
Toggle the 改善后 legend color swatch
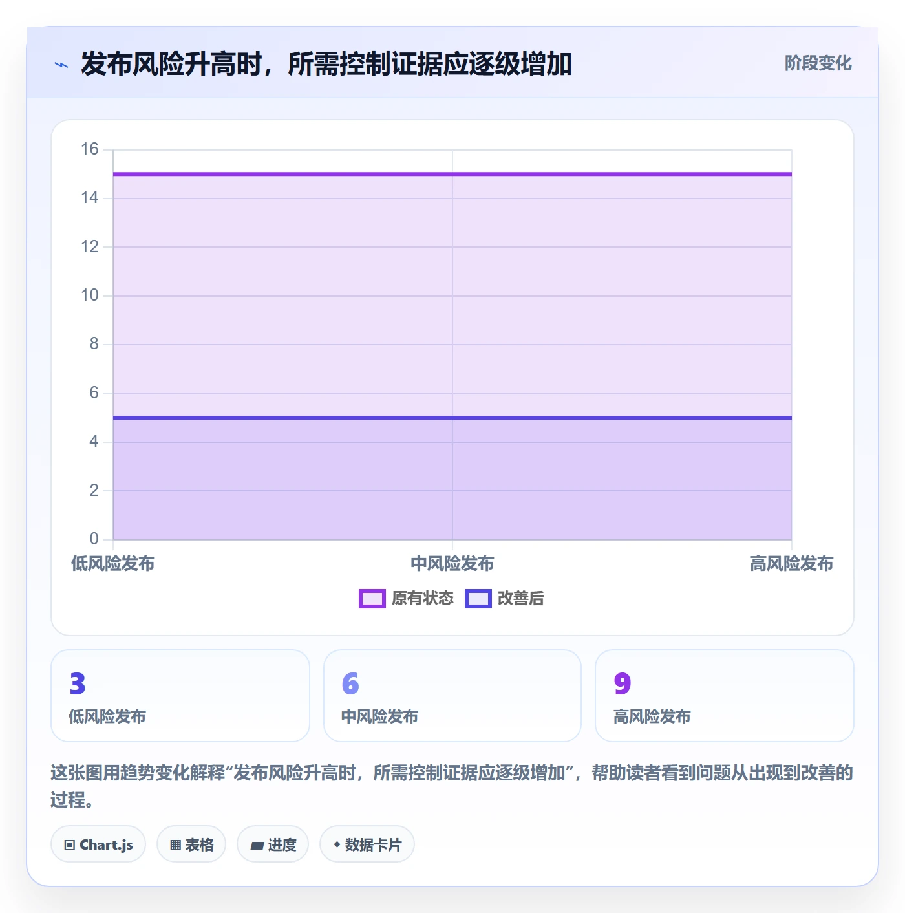(x=478, y=599)
